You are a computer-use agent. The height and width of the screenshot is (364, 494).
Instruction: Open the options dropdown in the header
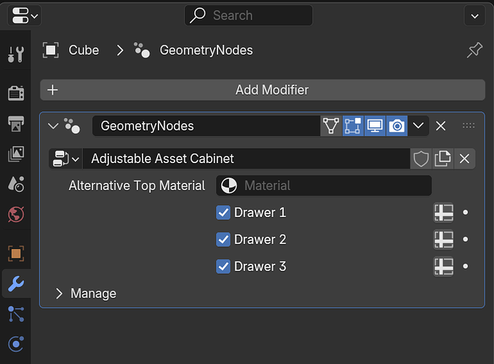click(x=474, y=15)
